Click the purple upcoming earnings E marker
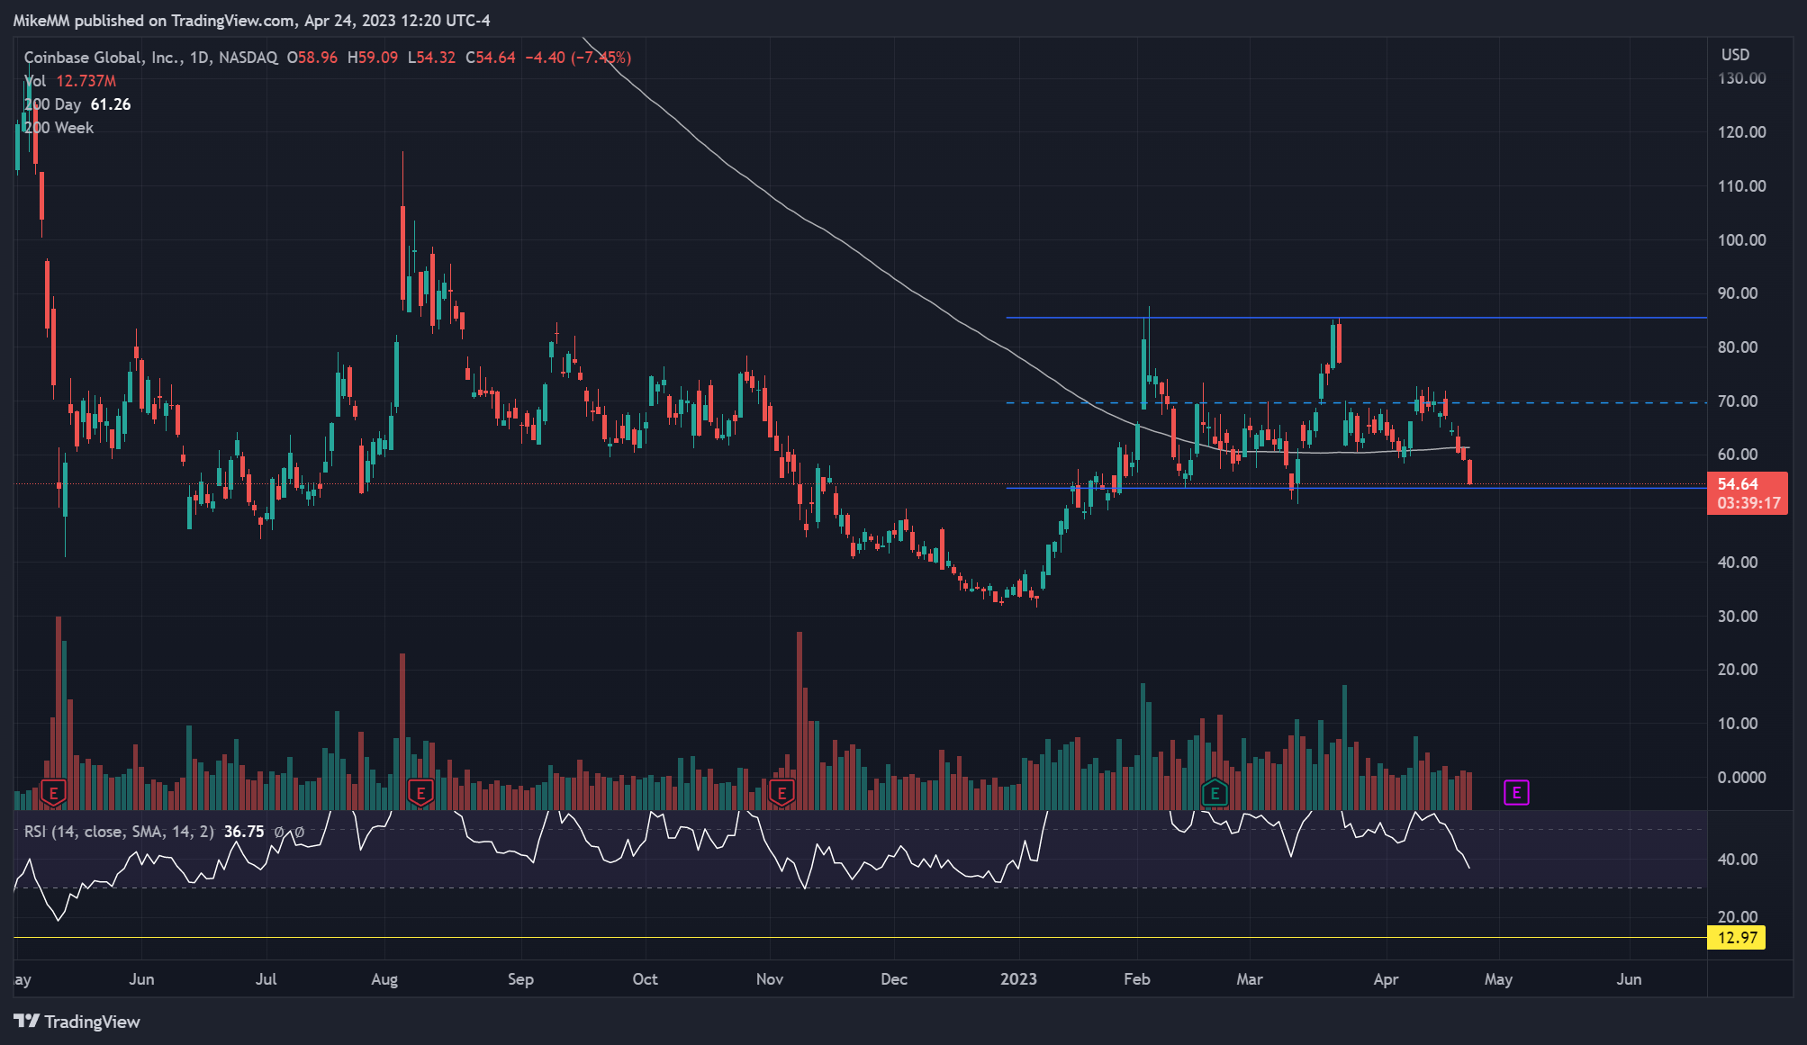1807x1045 pixels. (1516, 793)
